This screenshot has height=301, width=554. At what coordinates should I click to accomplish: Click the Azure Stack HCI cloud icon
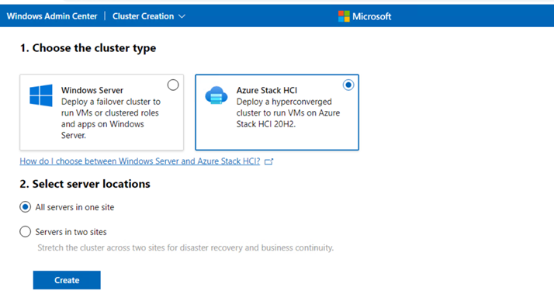click(216, 95)
